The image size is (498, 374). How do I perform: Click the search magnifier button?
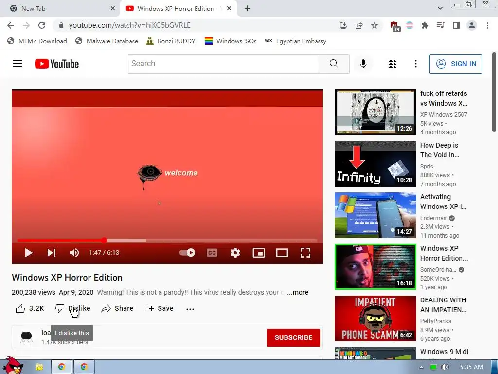(334, 64)
